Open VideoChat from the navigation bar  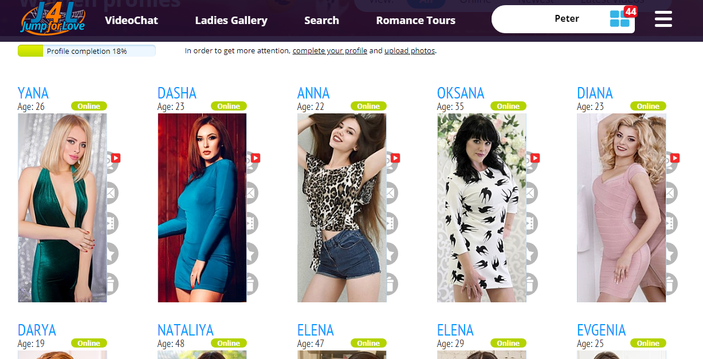click(x=131, y=20)
